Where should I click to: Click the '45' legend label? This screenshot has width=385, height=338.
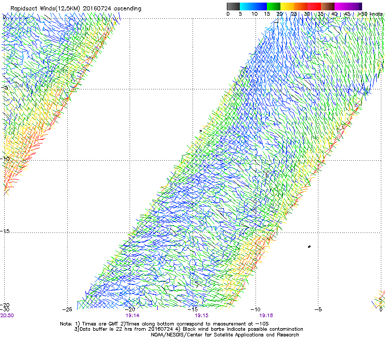point(347,14)
